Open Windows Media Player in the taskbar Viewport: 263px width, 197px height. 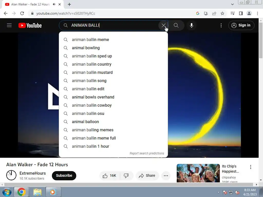pos(53,192)
